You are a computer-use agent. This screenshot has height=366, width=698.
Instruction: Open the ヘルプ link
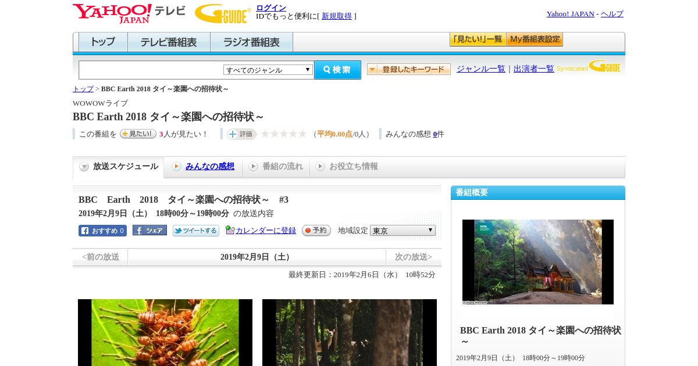pos(612,14)
